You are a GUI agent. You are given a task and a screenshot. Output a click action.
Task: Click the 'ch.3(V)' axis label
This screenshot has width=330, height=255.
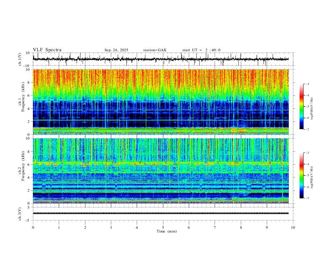20,214
